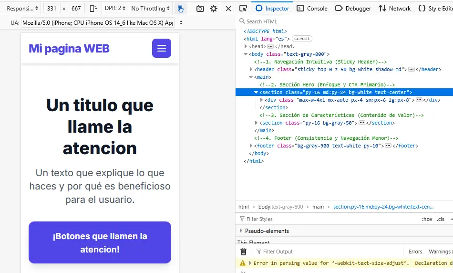
Task: Click the Mi pagina WEB logo link
Action: coord(69,48)
